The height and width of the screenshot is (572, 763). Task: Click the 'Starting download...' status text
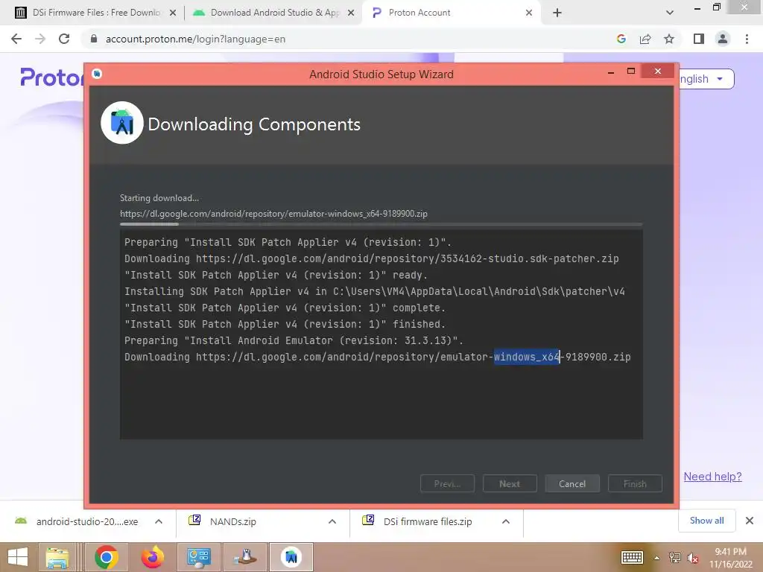click(159, 198)
